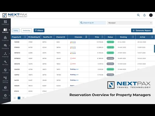Click PM Booking ID 98543
The image size is (155, 116).
[30, 86]
